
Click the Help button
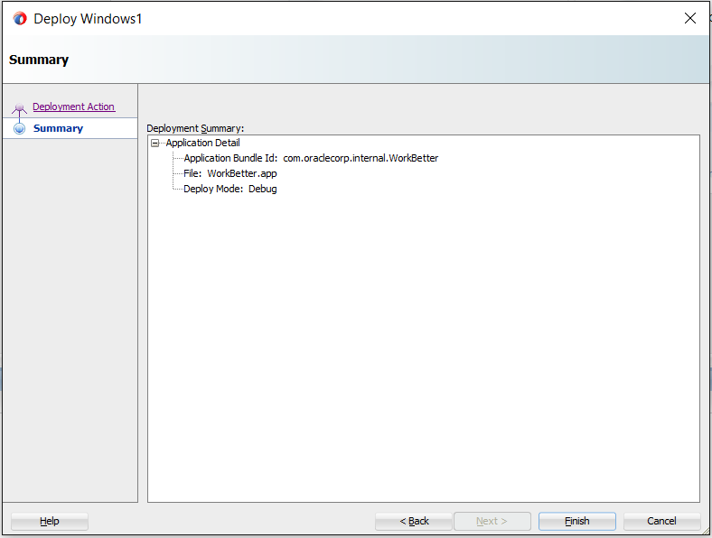point(50,521)
